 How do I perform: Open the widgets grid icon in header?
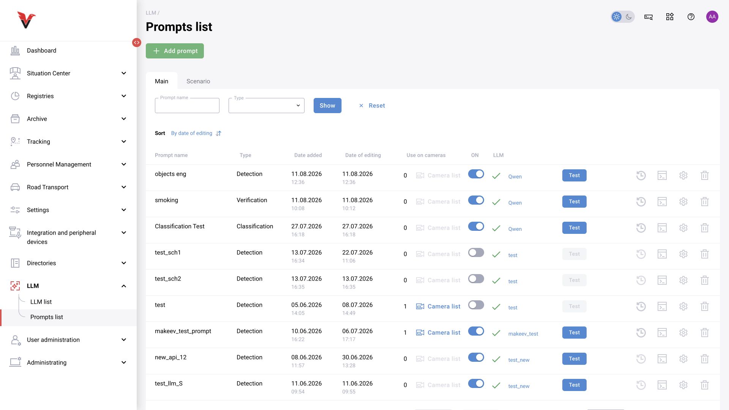pos(670,17)
